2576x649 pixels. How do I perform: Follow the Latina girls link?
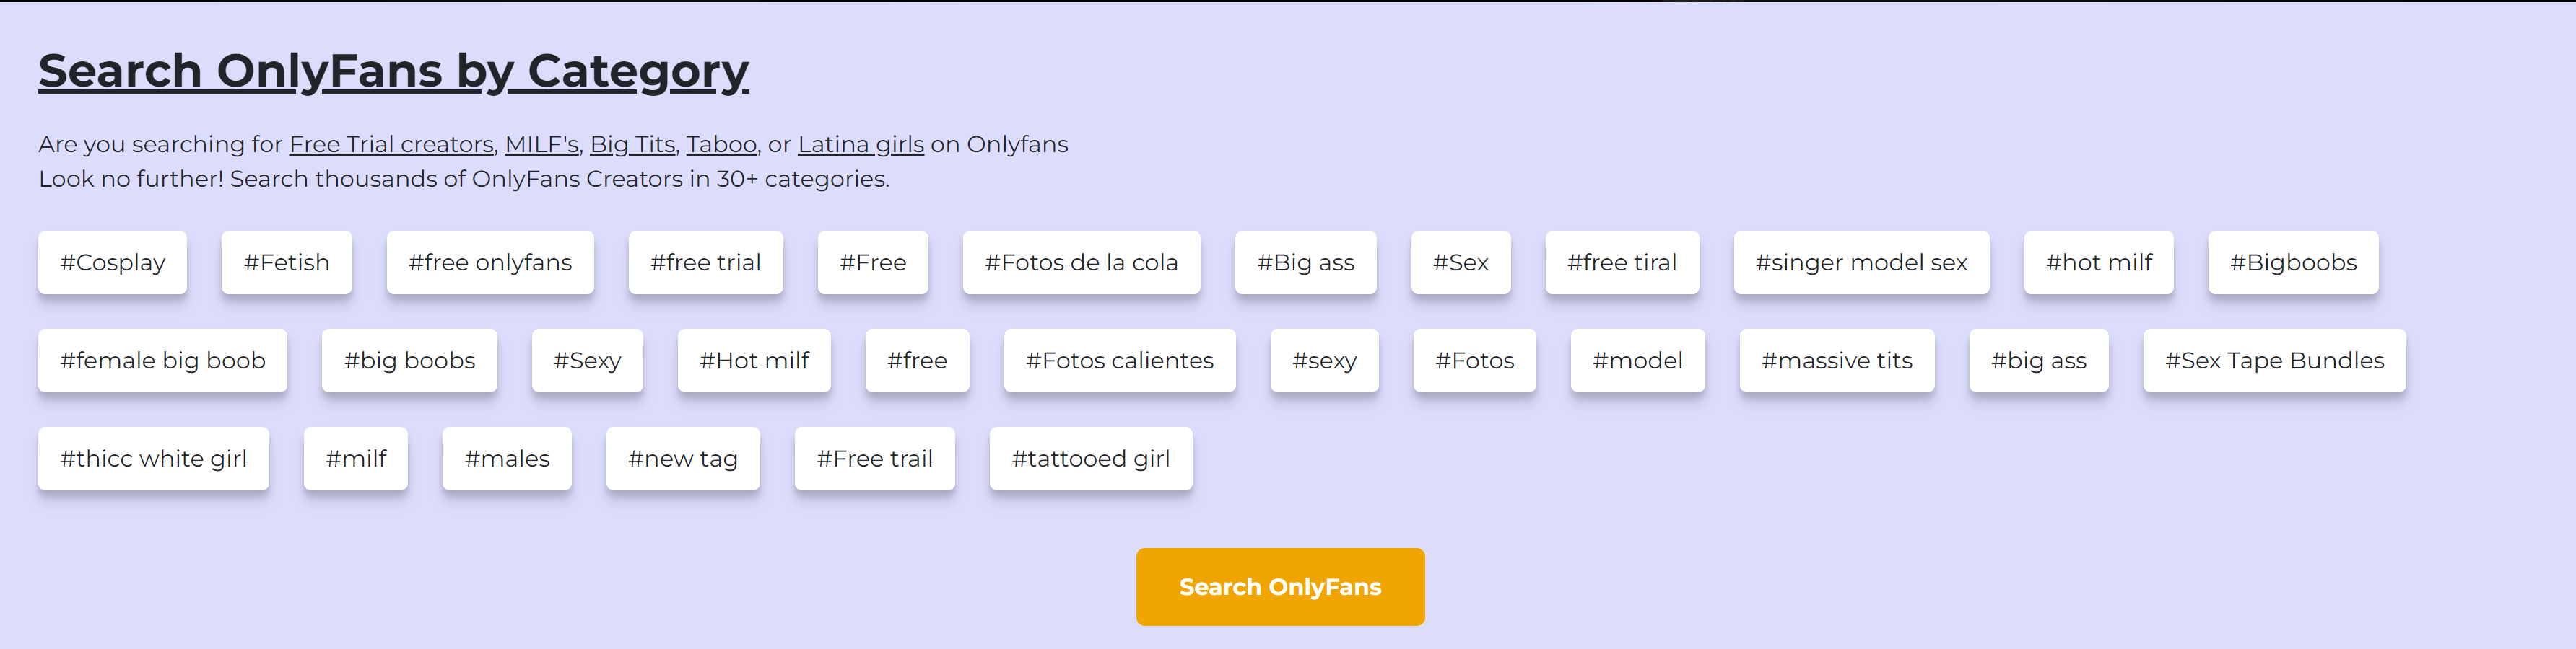(x=860, y=145)
